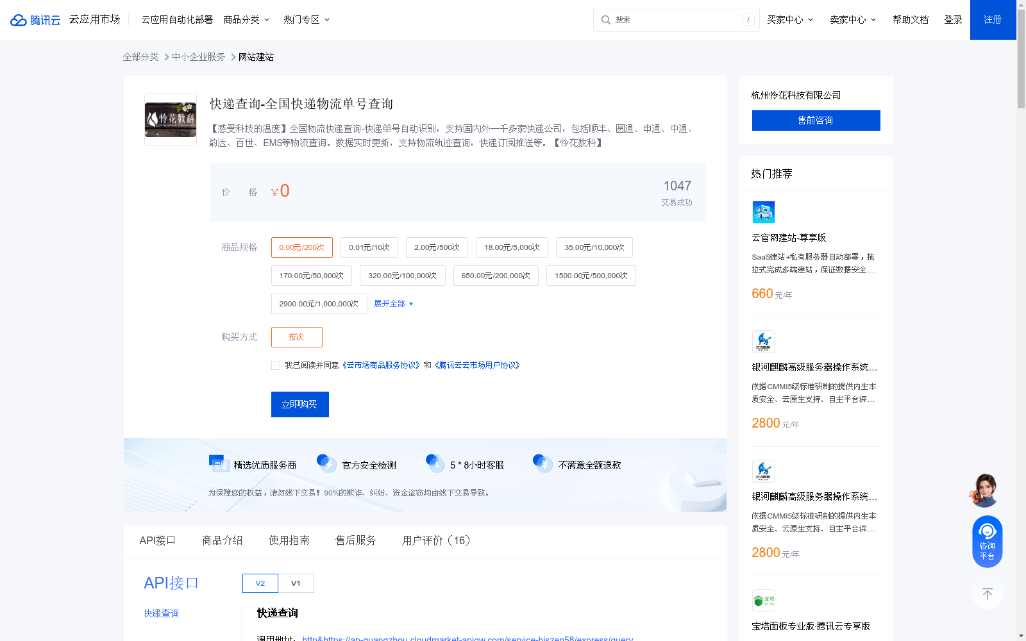Click the back-to-top arrow icon
The width and height of the screenshot is (1026, 641).
tap(988, 593)
